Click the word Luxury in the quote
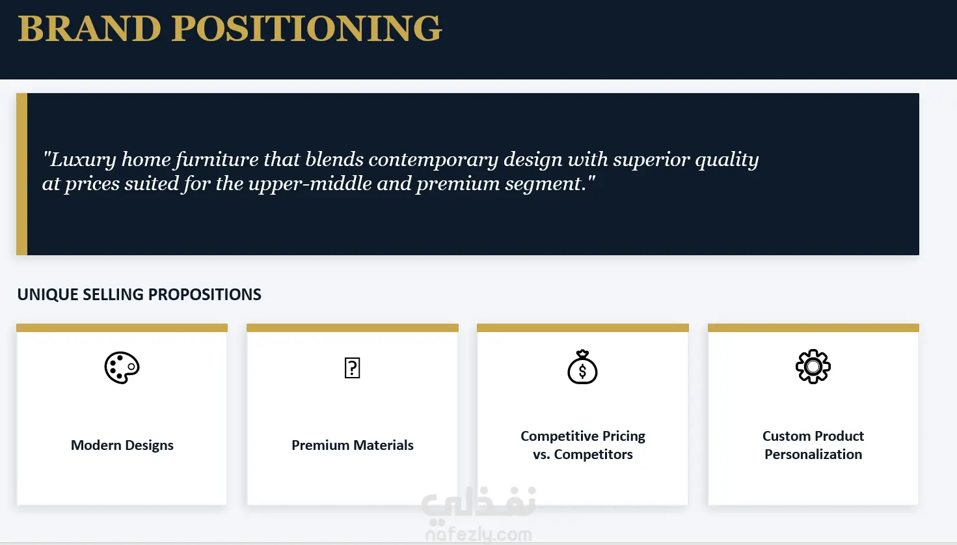 pos(83,160)
